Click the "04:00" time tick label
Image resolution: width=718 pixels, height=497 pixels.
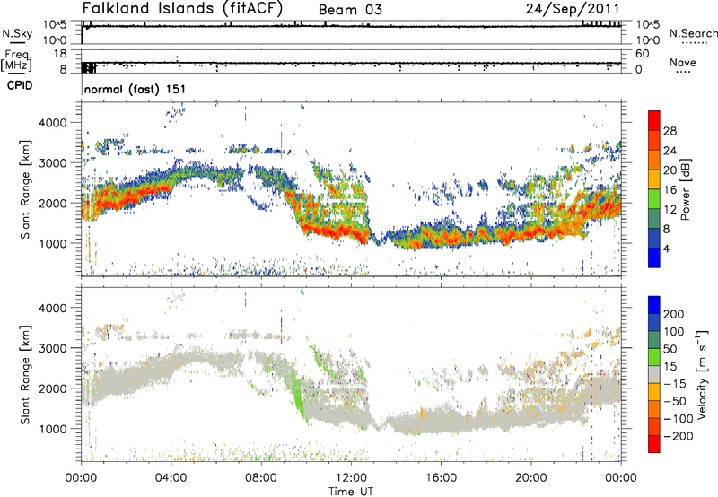(x=171, y=478)
